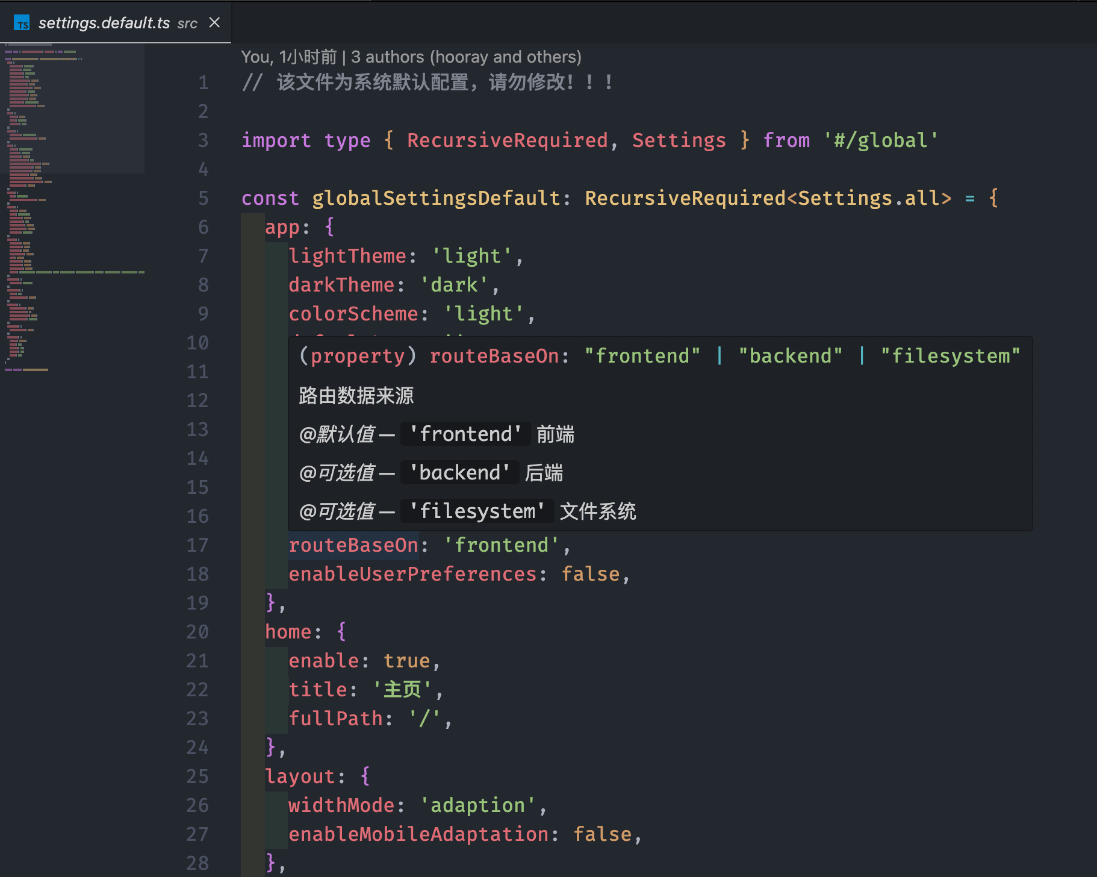Image resolution: width=1097 pixels, height=877 pixels.
Task: Click the layout property key on line 25
Action: click(x=300, y=776)
